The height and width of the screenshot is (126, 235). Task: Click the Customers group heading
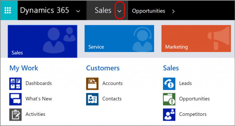tap(103, 68)
